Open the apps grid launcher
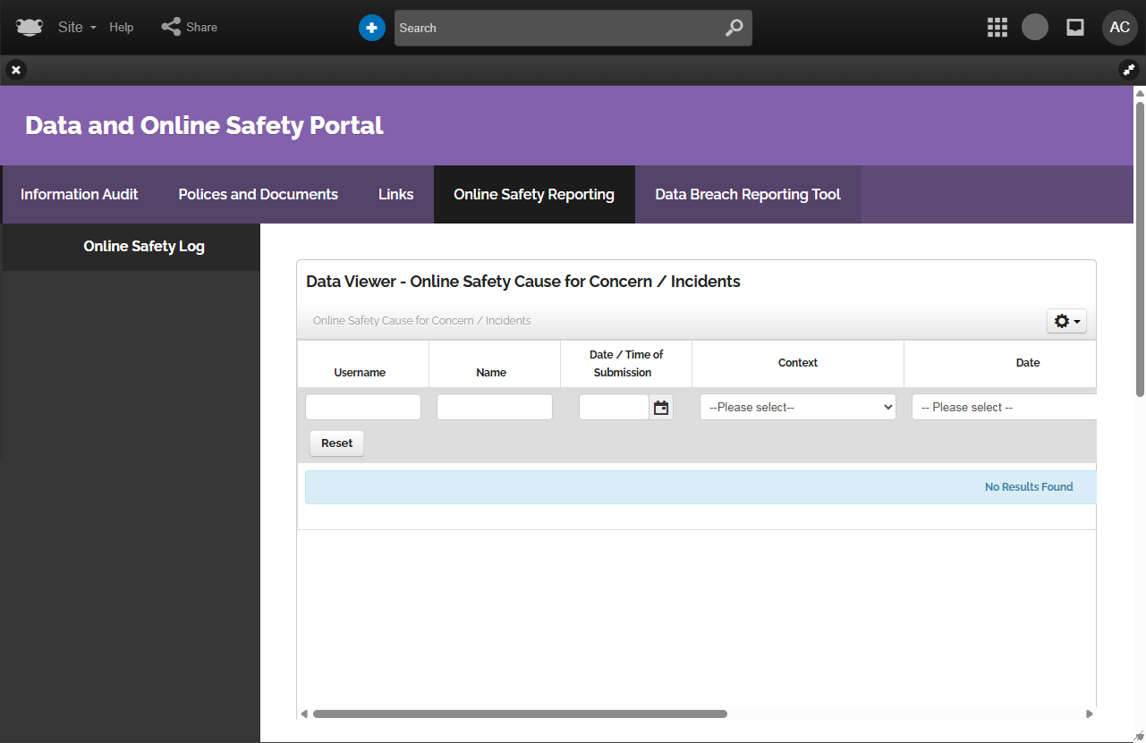The image size is (1146, 743). [997, 28]
